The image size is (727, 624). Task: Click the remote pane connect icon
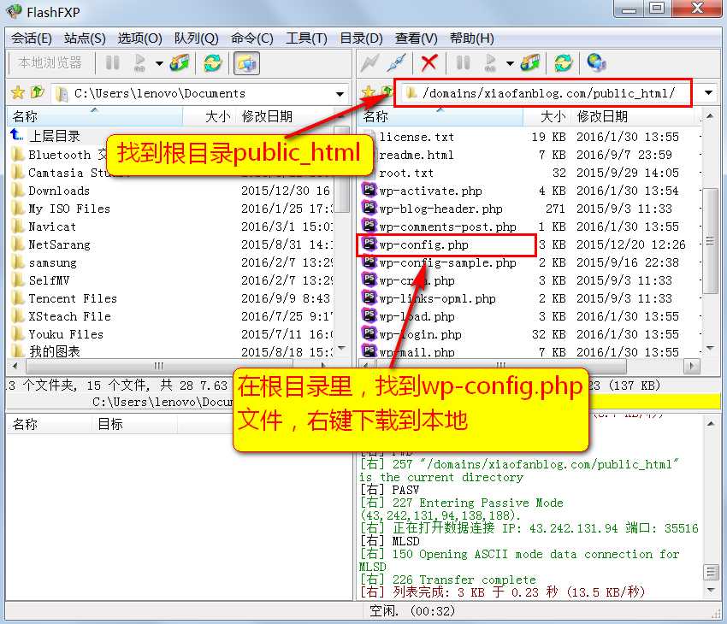(x=369, y=62)
